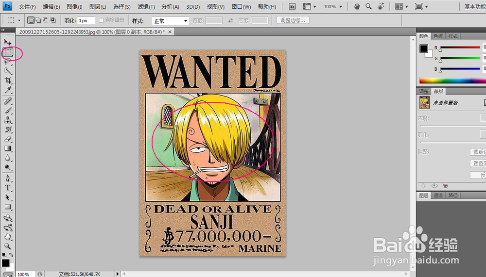The height and width of the screenshot is (277, 486).
Task: Select the Clone Stamp tool
Action: pos(8,120)
